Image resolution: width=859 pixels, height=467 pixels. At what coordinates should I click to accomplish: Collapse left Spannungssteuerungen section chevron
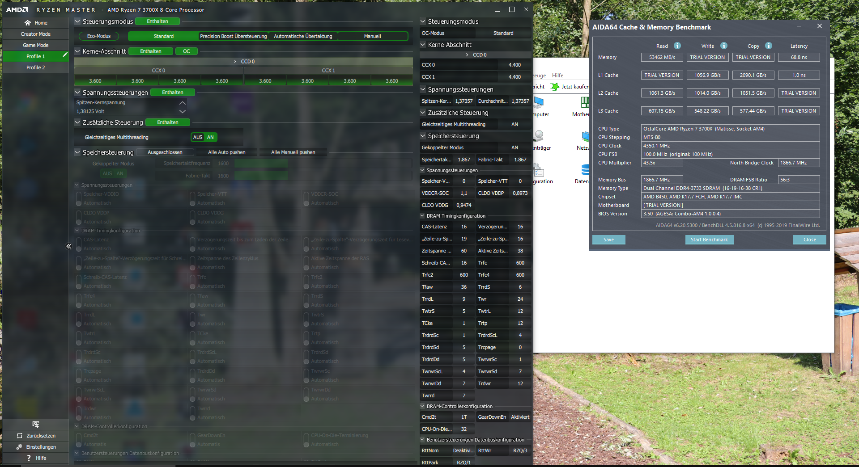coord(77,93)
